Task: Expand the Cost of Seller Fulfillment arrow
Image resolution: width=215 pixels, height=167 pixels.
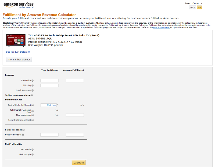Action: pyautogui.click(x=58, y=105)
